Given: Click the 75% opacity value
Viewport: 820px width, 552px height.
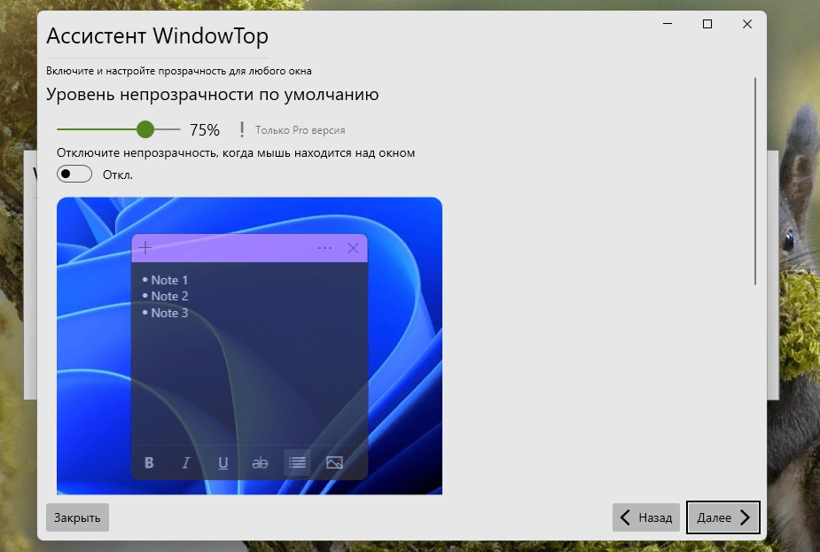Looking at the screenshot, I should pyautogui.click(x=205, y=129).
